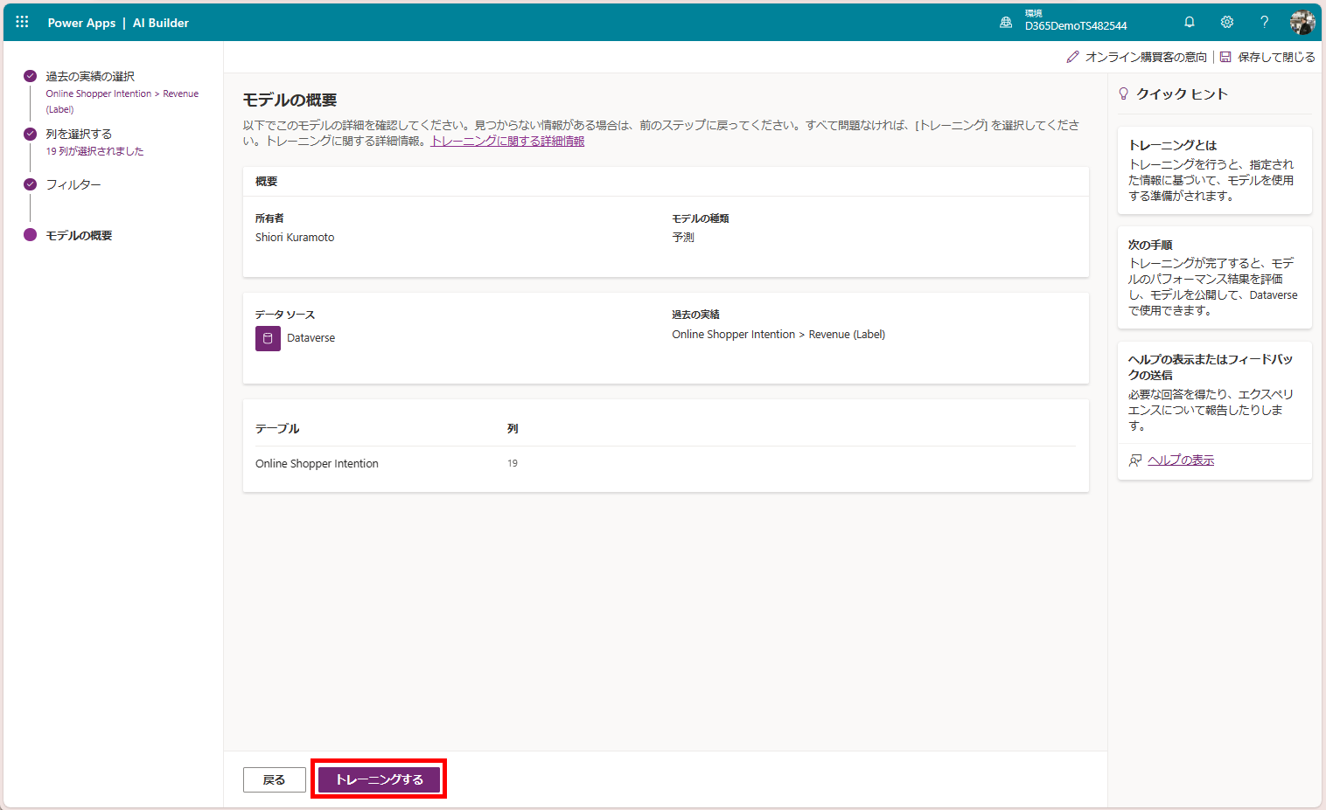Image resolution: width=1326 pixels, height=810 pixels.
Task: Click the 列 column header
Action: 513,429
